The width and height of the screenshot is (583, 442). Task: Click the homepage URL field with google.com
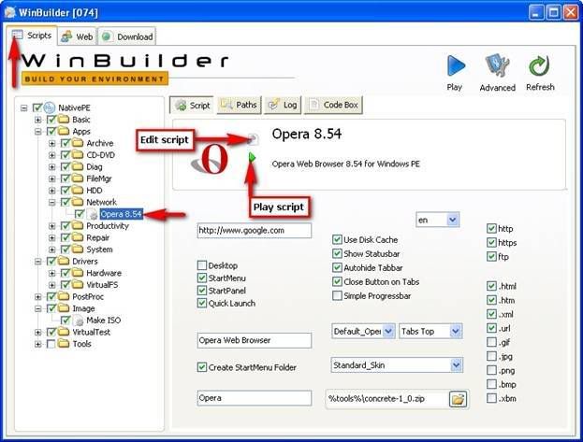coord(255,231)
